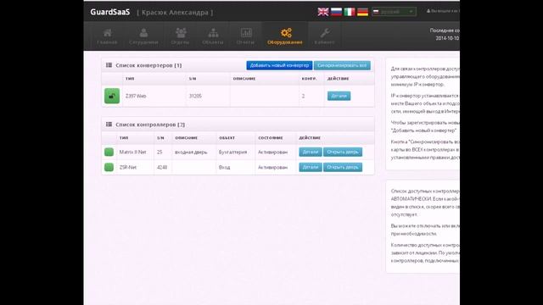Click Добавить новый конвертер button
Screen dimensions: 543x305
pos(279,65)
